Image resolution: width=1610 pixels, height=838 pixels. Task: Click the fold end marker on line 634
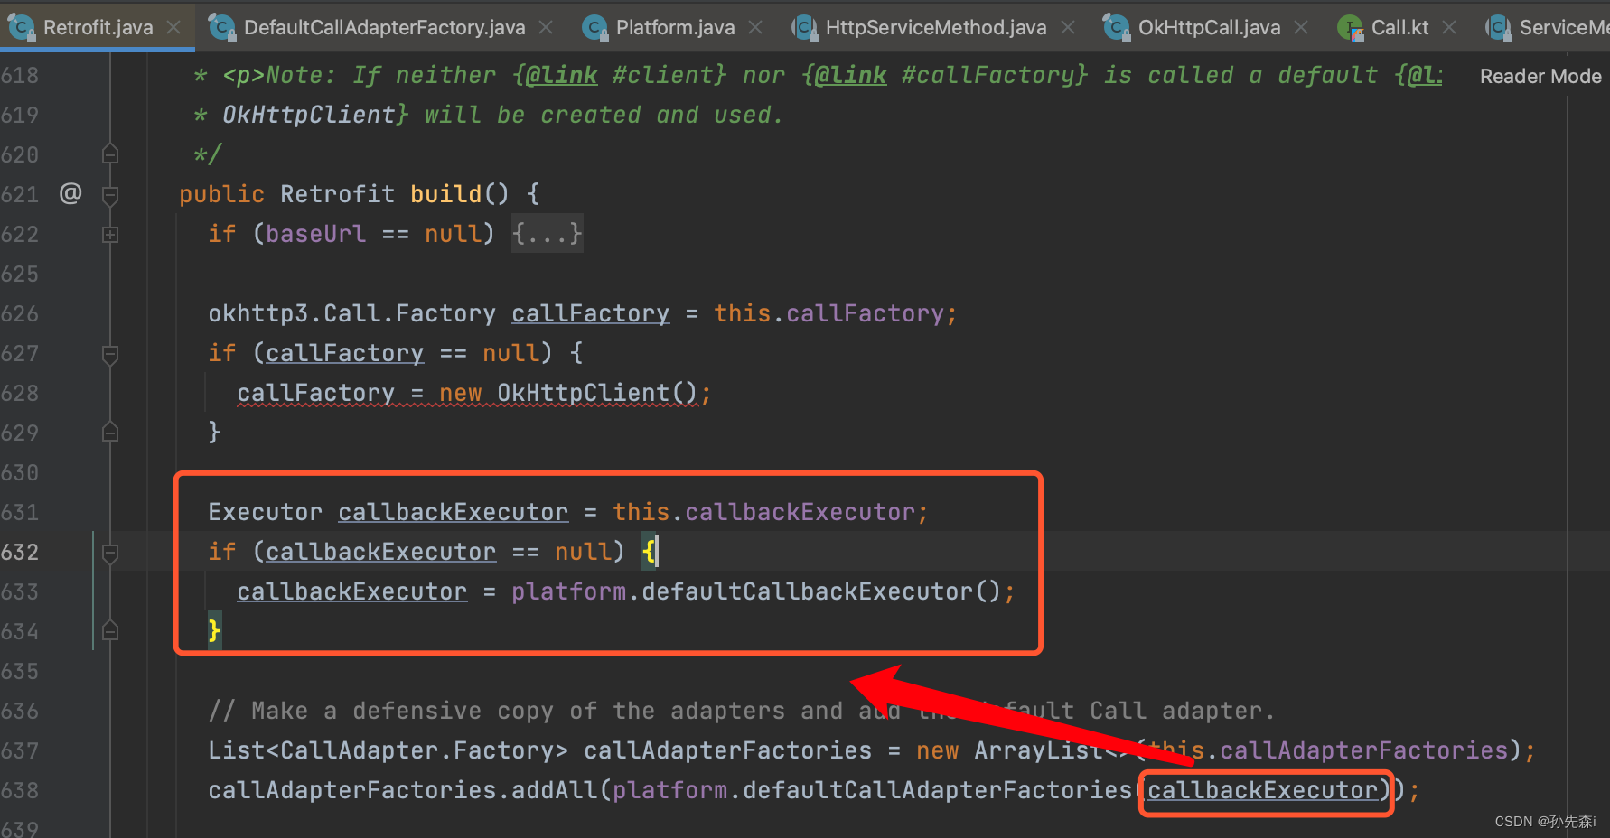coord(110,631)
